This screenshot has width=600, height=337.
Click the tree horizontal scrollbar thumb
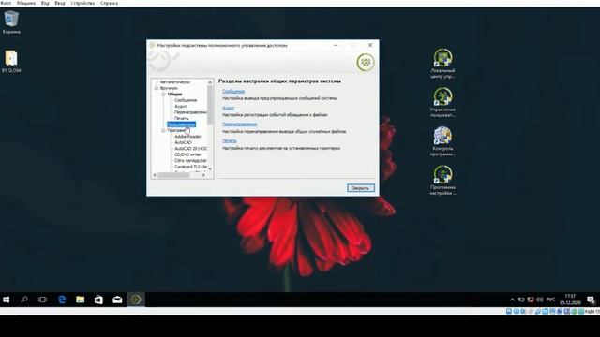173,175
